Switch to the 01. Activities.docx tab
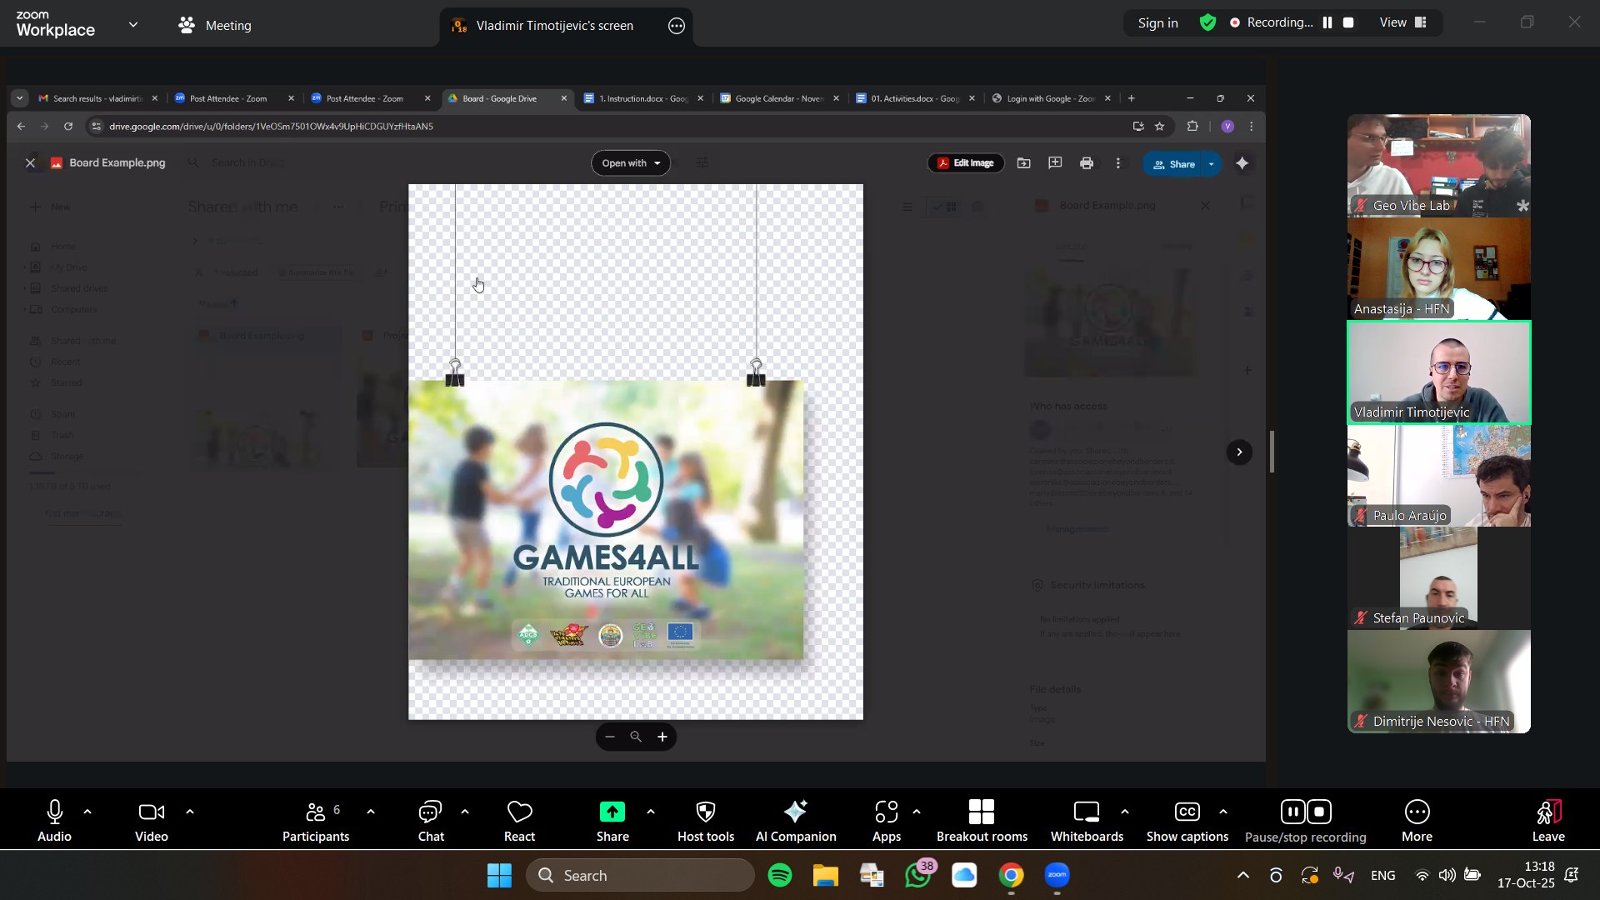The height and width of the screenshot is (900, 1600). pos(915,98)
